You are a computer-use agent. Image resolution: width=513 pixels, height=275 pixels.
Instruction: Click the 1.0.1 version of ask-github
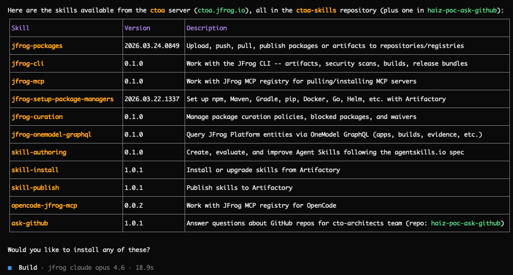[x=134, y=223]
